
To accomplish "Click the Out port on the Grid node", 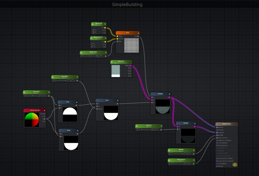I will pos(138,36).
